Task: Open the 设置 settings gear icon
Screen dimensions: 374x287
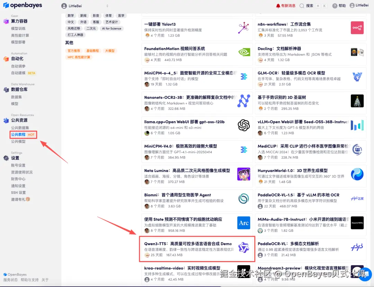Action: tap(6, 158)
